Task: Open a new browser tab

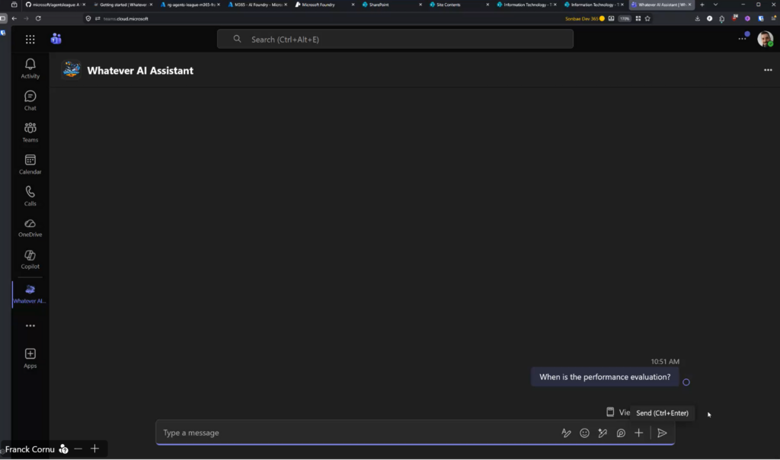Action: coord(702,5)
